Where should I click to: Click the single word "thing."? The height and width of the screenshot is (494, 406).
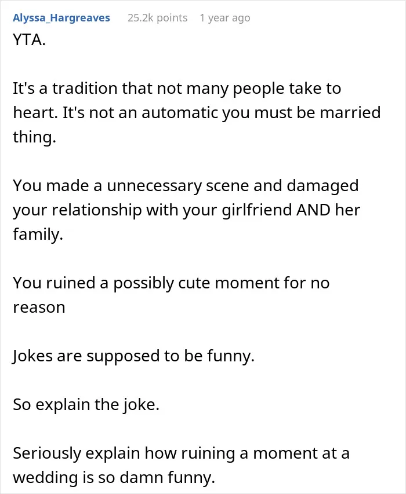[34, 137]
